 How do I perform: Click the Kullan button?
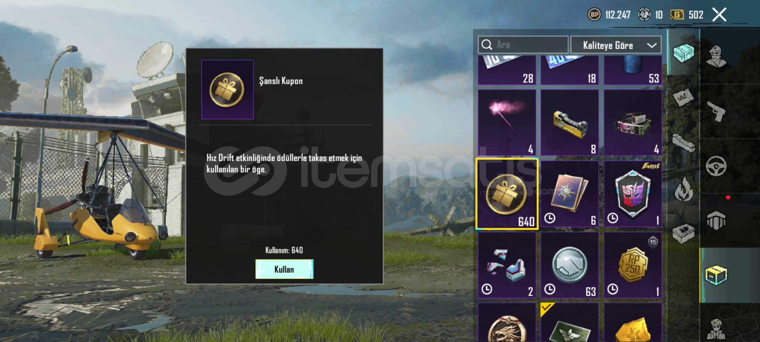pyautogui.click(x=284, y=269)
